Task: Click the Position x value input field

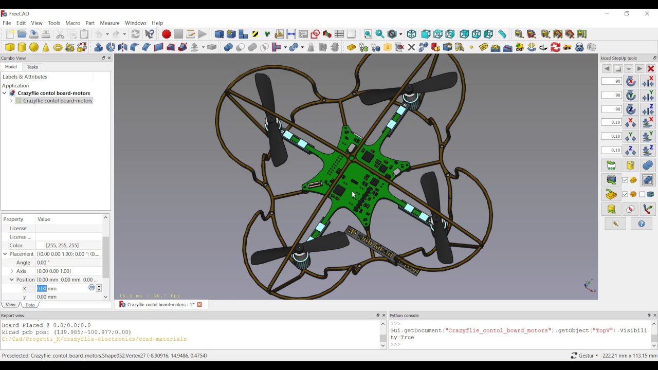Action: [x=62, y=289]
